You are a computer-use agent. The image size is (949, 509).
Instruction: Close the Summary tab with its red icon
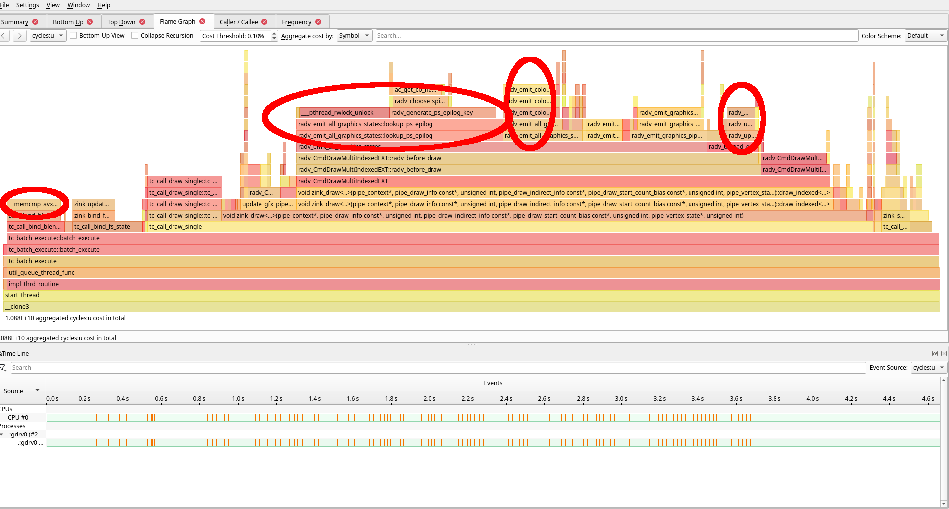click(35, 22)
